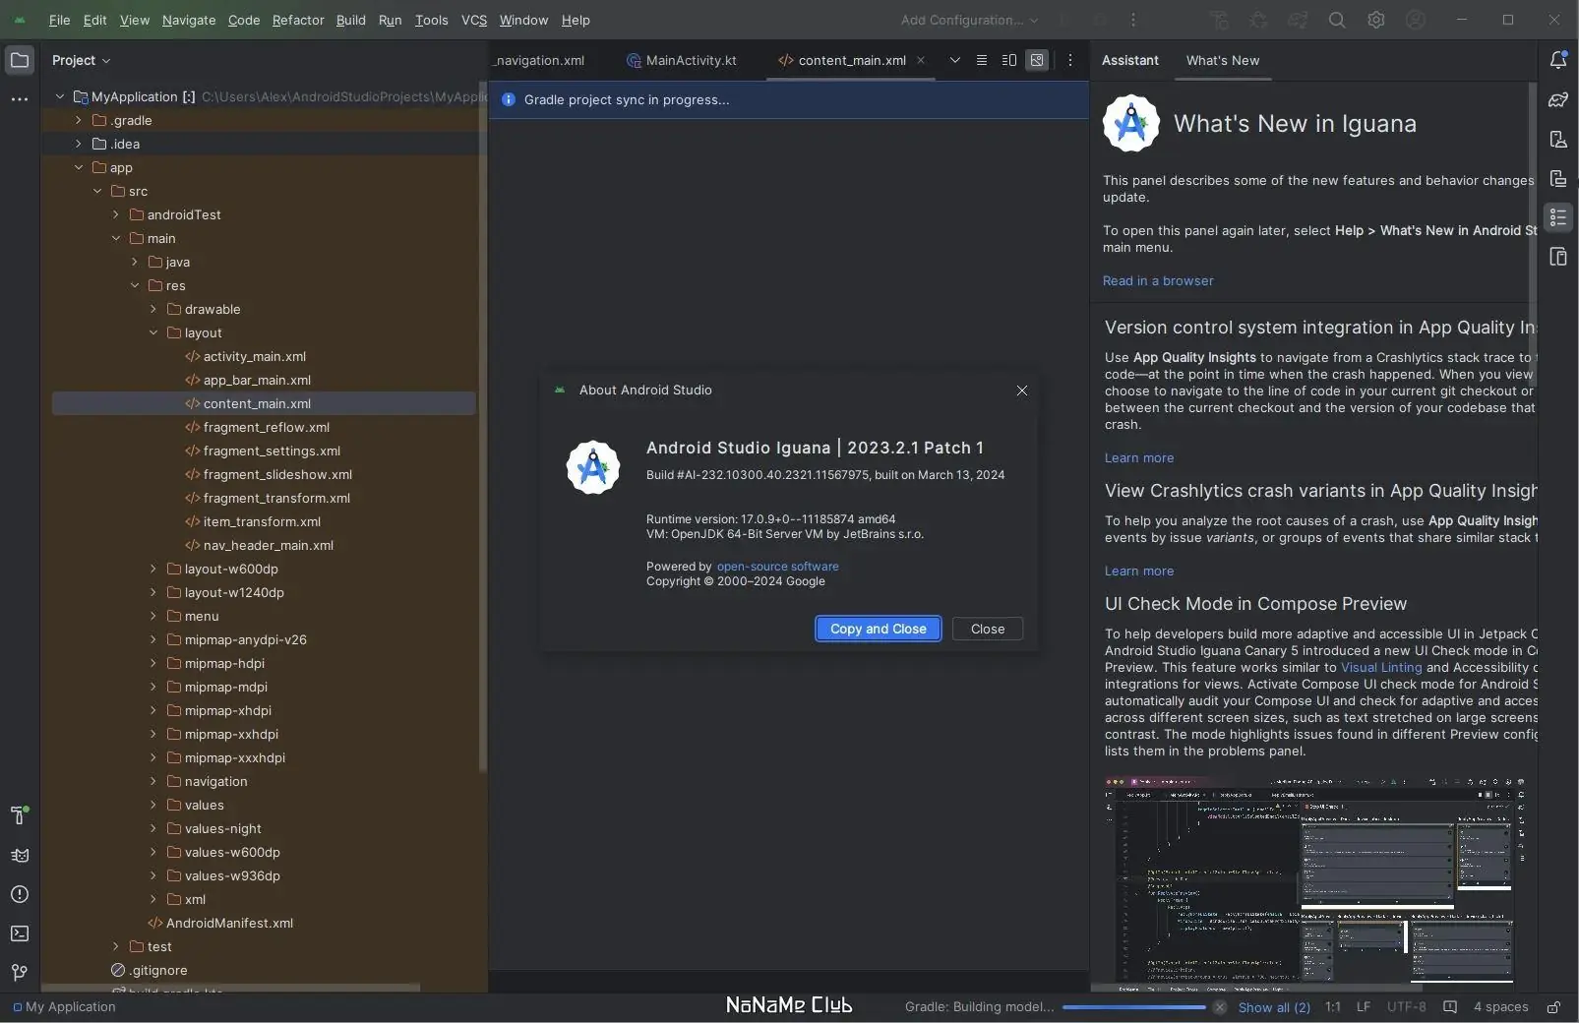Expand the .gradle folder
This screenshot has width=1579, height=1023.
click(79, 120)
